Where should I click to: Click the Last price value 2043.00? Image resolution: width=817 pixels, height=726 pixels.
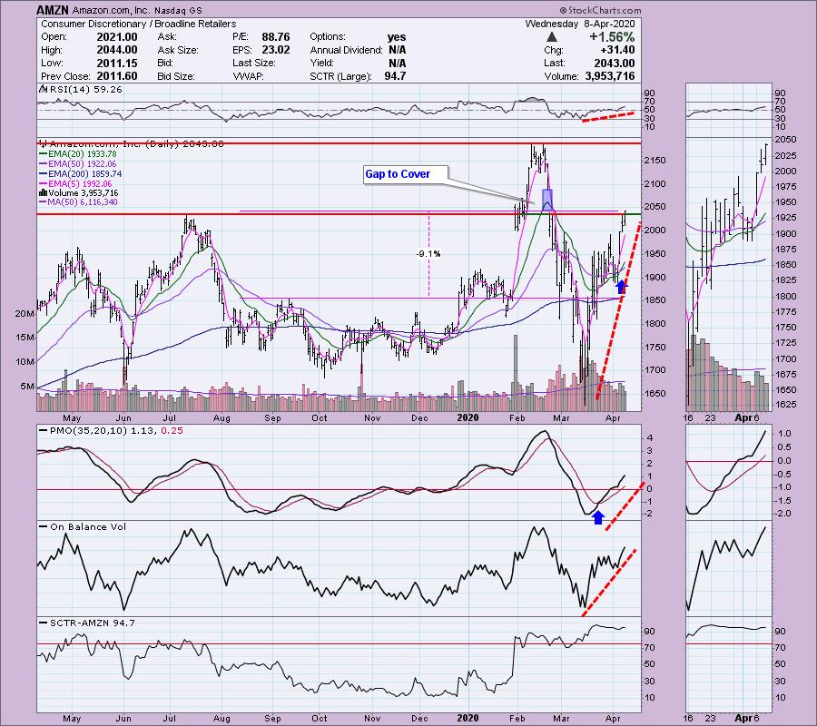point(615,63)
